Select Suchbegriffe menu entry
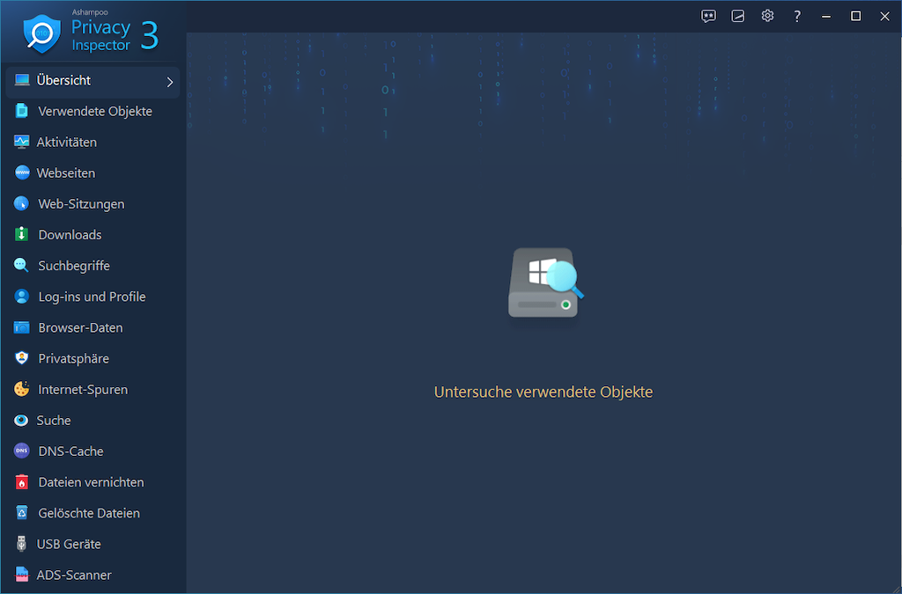The width and height of the screenshot is (902, 594). [x=74, y=266]
